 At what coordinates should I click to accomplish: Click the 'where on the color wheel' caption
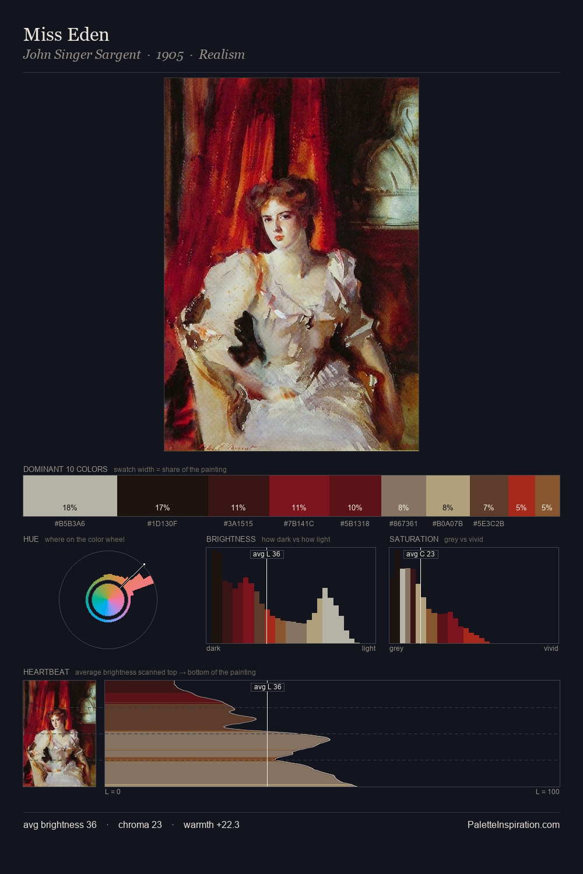[x=85, y=540]
